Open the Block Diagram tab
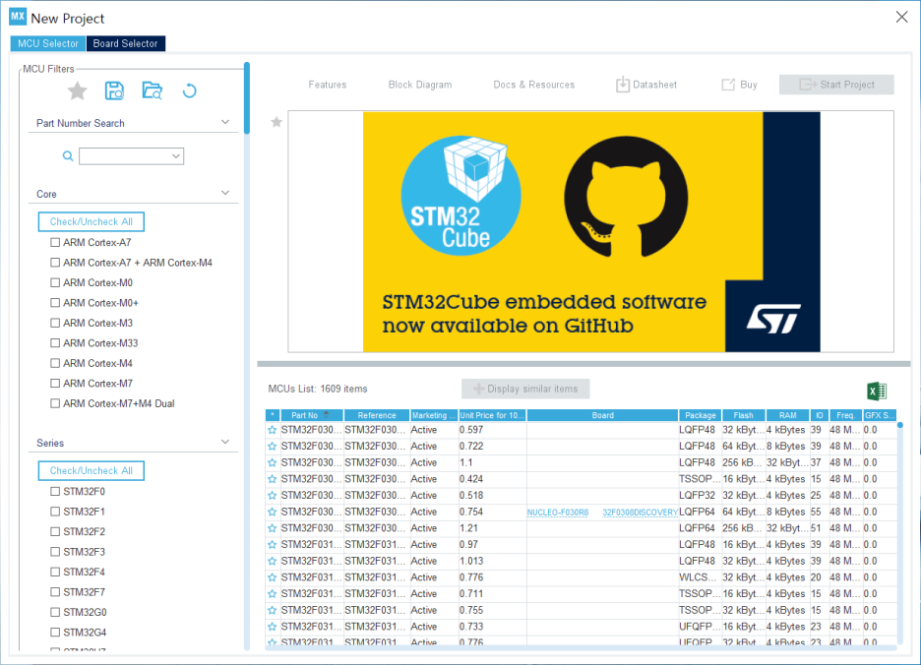Viewport: 921px width, 665px height. tap(420, 85)
